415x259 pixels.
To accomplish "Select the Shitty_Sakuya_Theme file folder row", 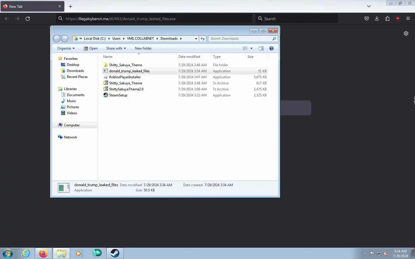I will (x=185, y=65).
